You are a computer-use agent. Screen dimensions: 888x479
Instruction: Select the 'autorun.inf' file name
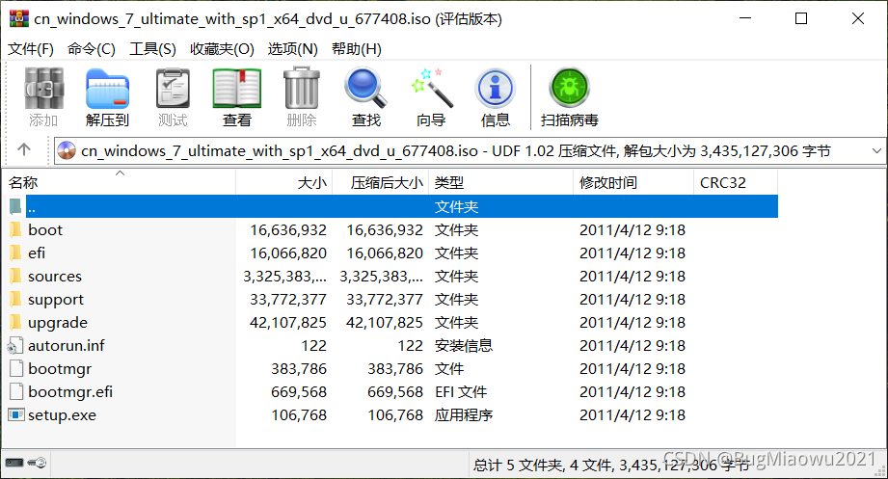point(67,346)
